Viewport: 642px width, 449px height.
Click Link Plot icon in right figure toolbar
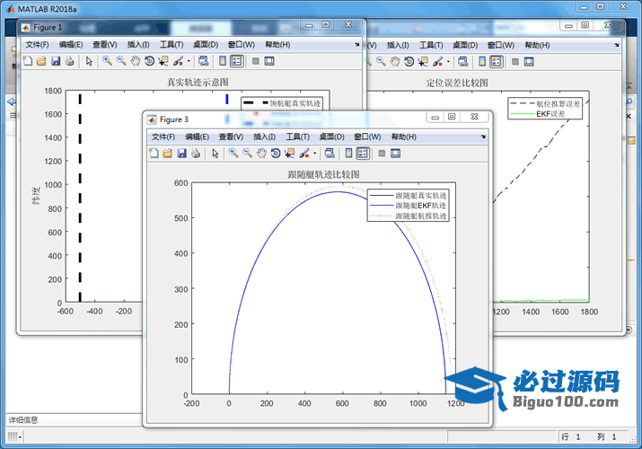point(462,62)
